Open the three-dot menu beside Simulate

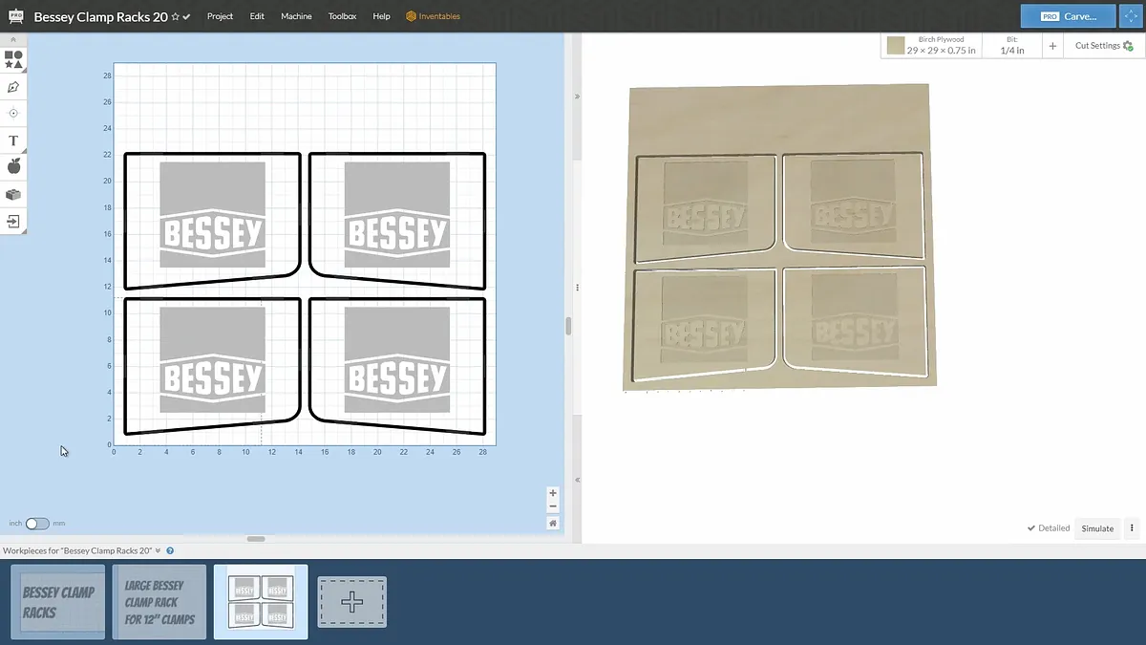(1132, 528)
